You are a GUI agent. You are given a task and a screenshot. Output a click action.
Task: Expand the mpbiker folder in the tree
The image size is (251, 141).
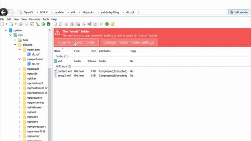(20, 78)
